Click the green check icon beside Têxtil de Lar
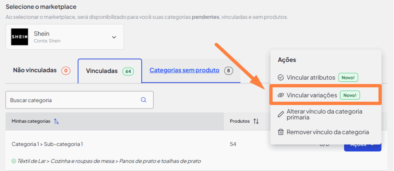Screen dimensions: 394x171 [x=14, y=161]
